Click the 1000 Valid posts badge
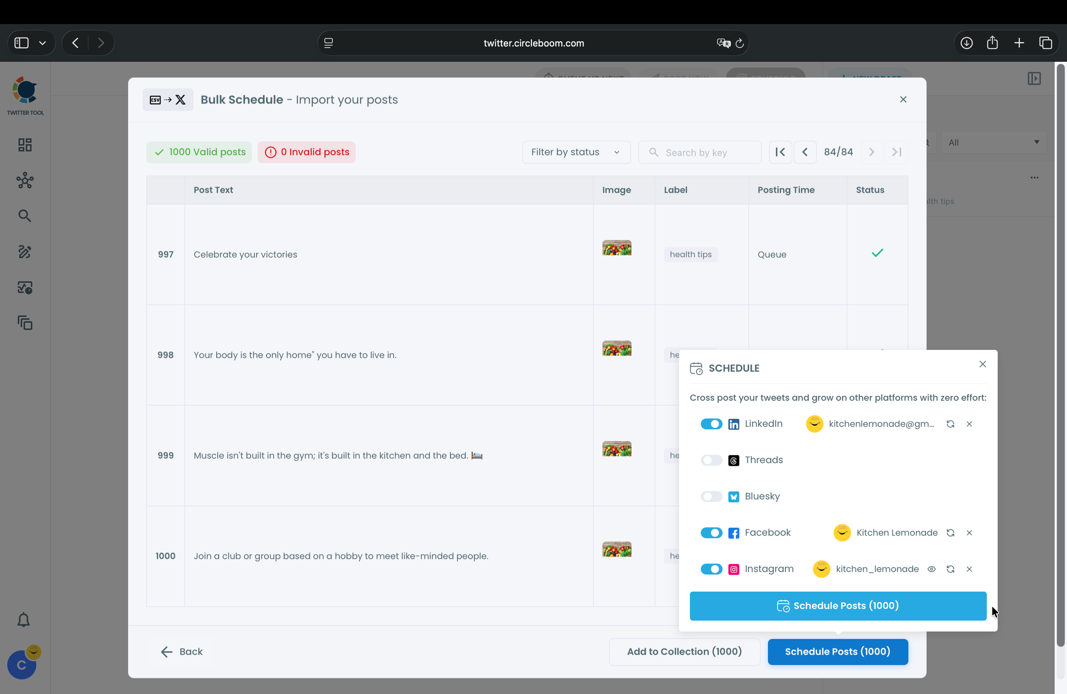 (x=199, y=152)
